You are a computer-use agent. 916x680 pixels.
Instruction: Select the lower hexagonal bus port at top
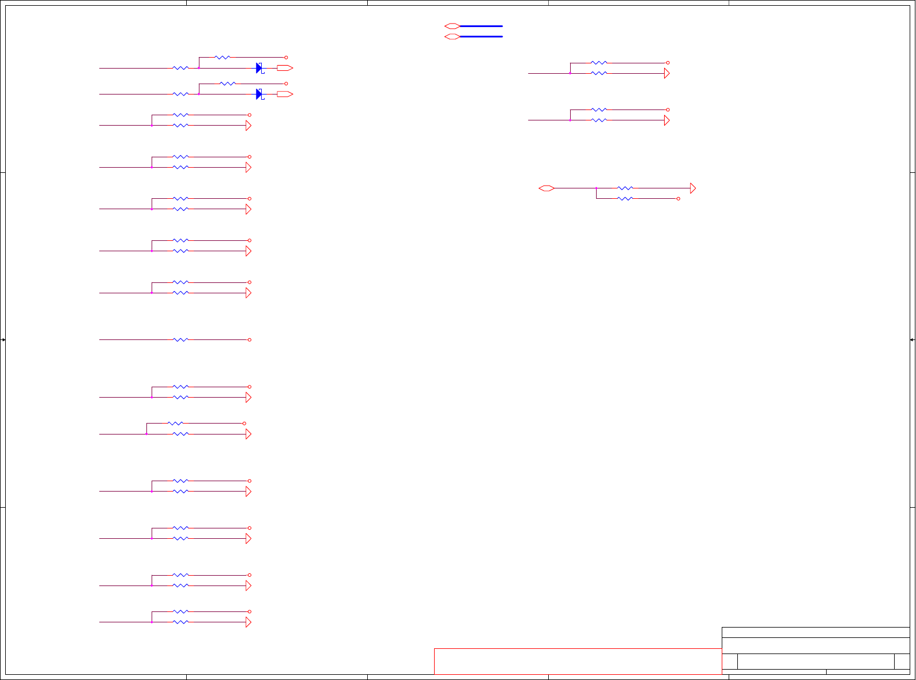click(453, 36)
